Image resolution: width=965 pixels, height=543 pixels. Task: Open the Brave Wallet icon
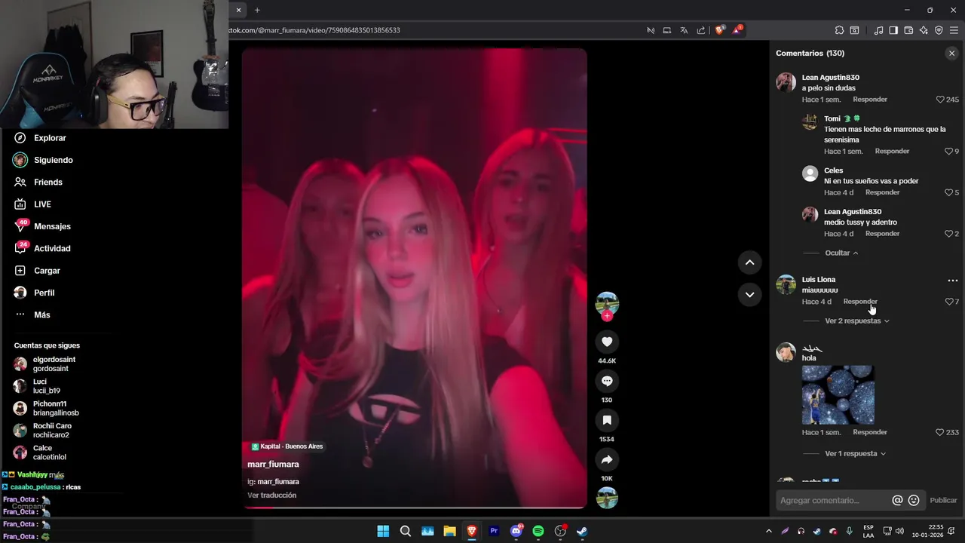pos(908,30)
